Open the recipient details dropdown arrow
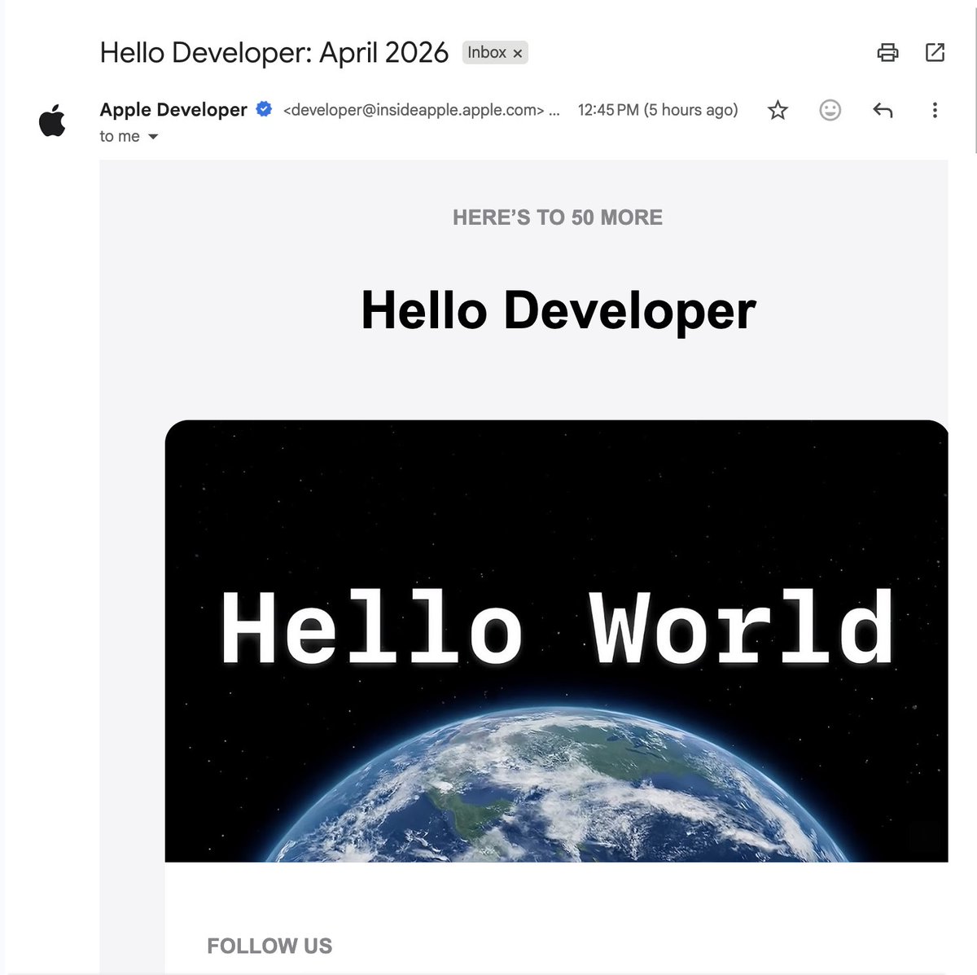The width and height of the screenshot is (977, 975). pos(152,137)
